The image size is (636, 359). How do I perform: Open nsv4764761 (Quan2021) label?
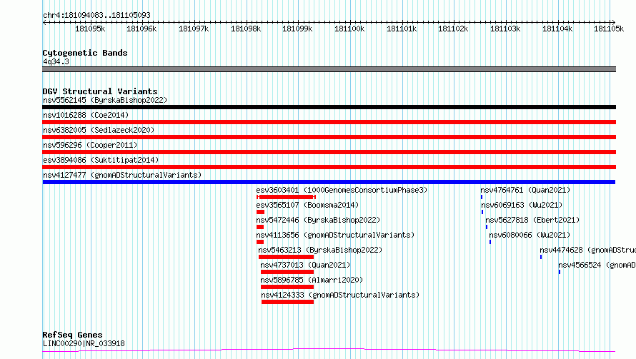(x=525, y=190)
